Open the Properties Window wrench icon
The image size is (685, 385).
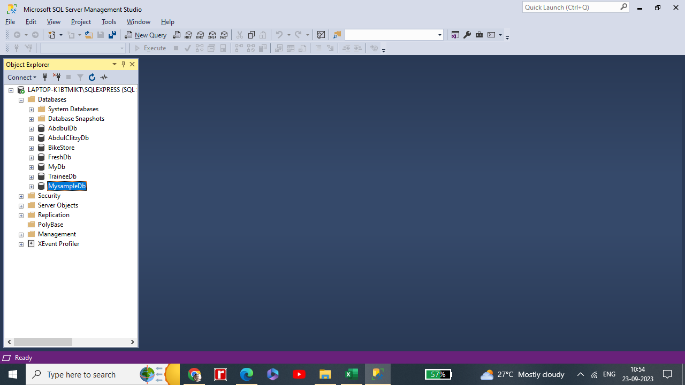click(x=467, y=35)
